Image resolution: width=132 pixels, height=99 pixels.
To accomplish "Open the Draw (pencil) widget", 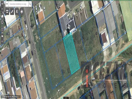I will 12,12.
